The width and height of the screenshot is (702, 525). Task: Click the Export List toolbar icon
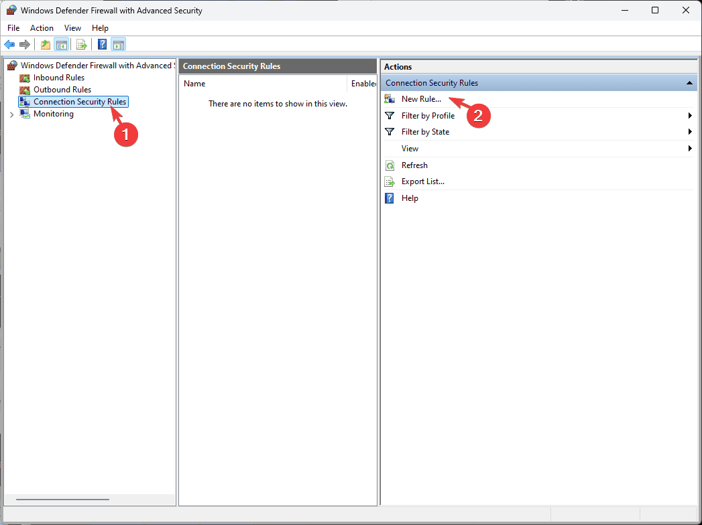(82, 44)
